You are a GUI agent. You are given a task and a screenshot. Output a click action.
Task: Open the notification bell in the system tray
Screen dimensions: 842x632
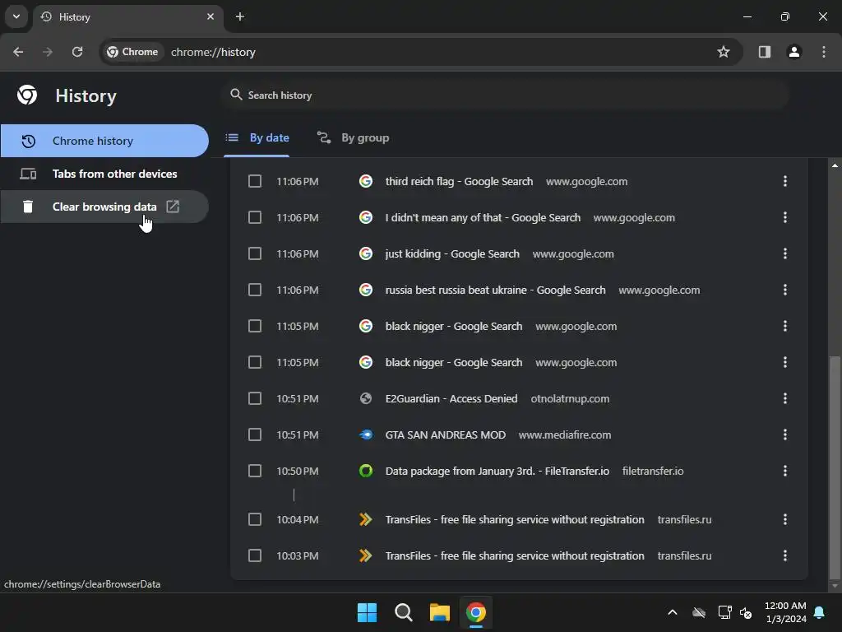(820, 612)
